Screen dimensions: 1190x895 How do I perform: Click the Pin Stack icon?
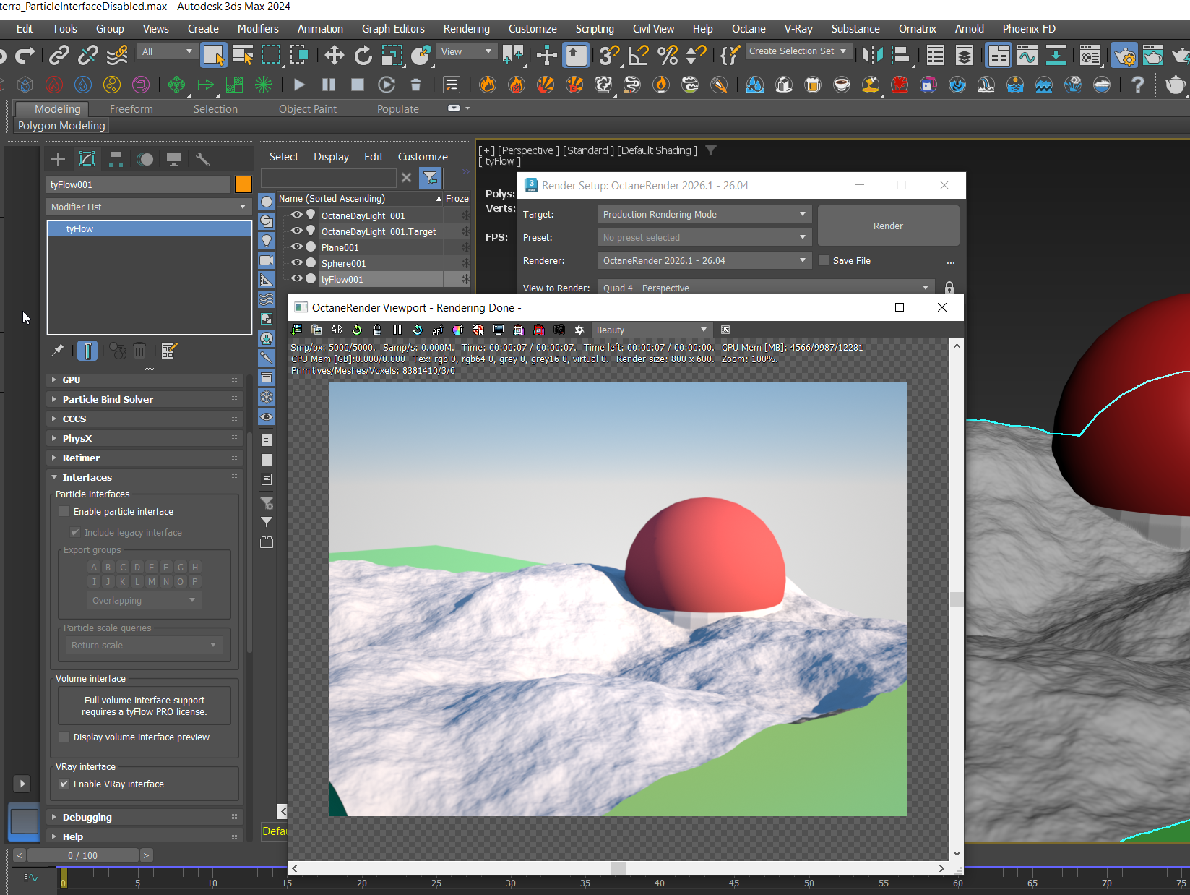58,351
